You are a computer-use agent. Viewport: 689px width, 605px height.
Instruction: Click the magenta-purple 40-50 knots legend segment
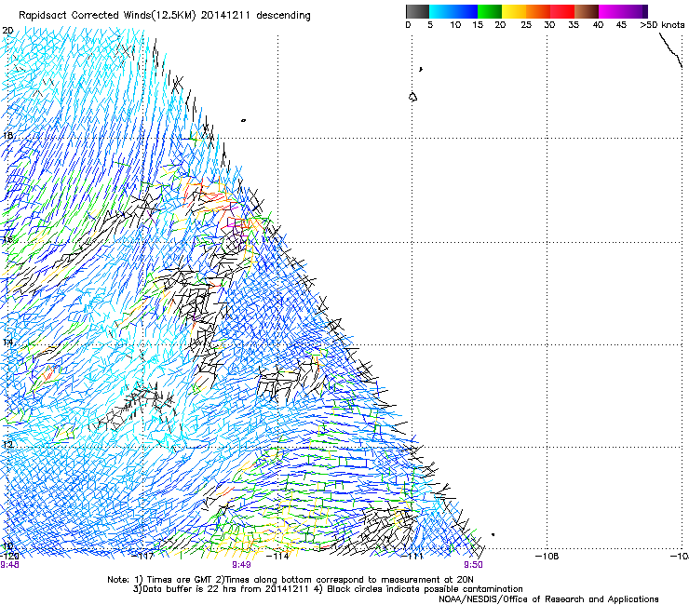[623, 11]
